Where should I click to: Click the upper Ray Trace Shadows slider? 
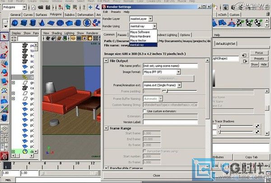pos(236,126)
